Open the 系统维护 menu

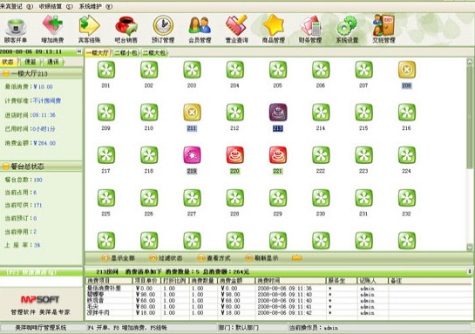pyautogui.click(x=96, y=6)
